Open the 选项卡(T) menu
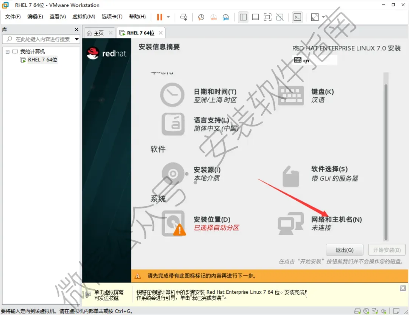The width and height of the screenshot is (409, 315). click(x=112, y=17)
